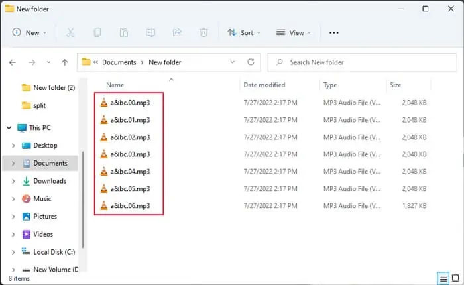The image size is (464, 285).
Task: Expand the Videos tree node
Action: pos(13,235)
